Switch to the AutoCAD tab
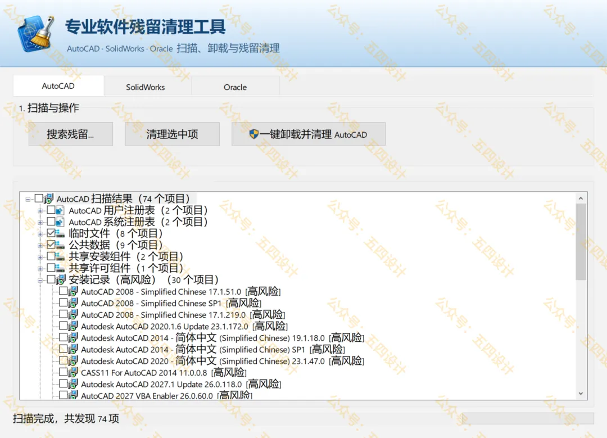Image resolution: width=607 pixels, height=438 pixels. [58, 86]
